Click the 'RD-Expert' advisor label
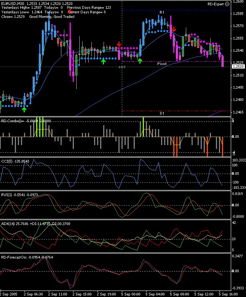This screenshot has width=246, height=297. [x=216, y=4]
